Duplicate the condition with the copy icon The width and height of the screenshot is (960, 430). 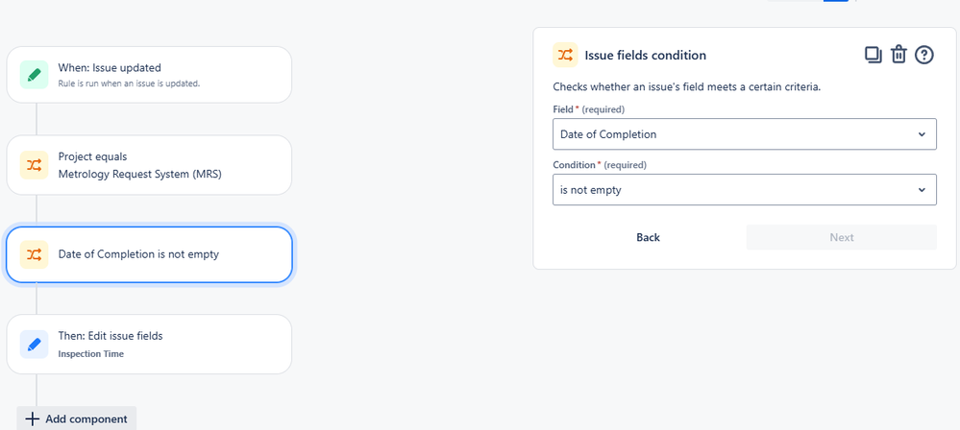873,55
